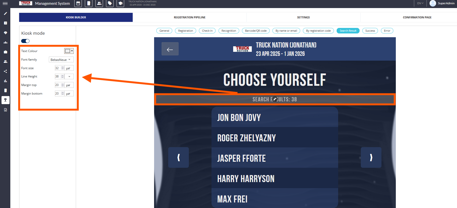This screenshot has height=208, width=457.
Task: Open the Text Colour picker swatch
Action: coord(69,51)
